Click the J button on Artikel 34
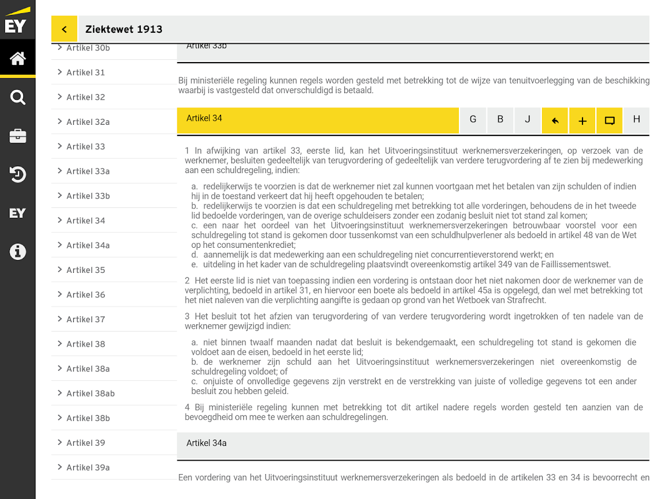The height and width of the screenshot is (499, 665). point(528,120)
